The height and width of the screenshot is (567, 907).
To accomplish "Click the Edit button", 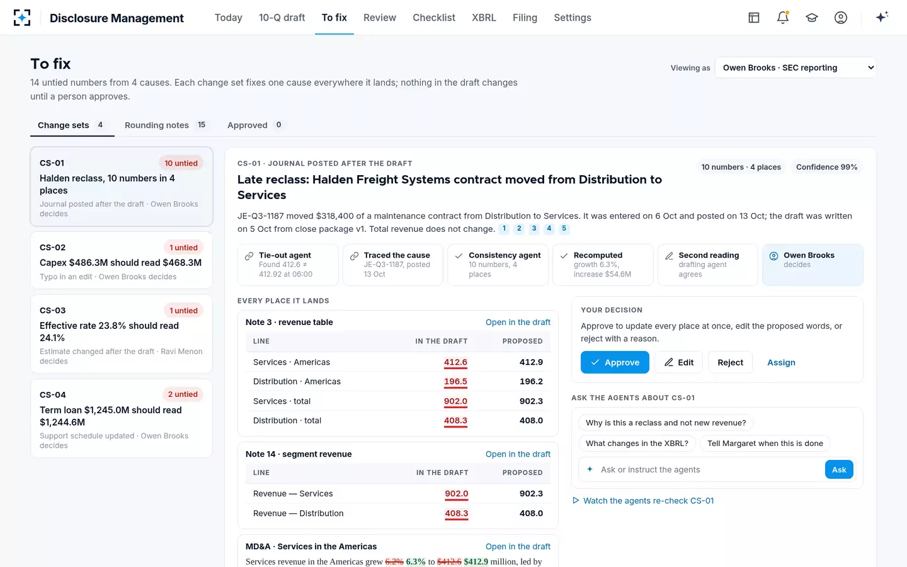I will tap(678, 362).
